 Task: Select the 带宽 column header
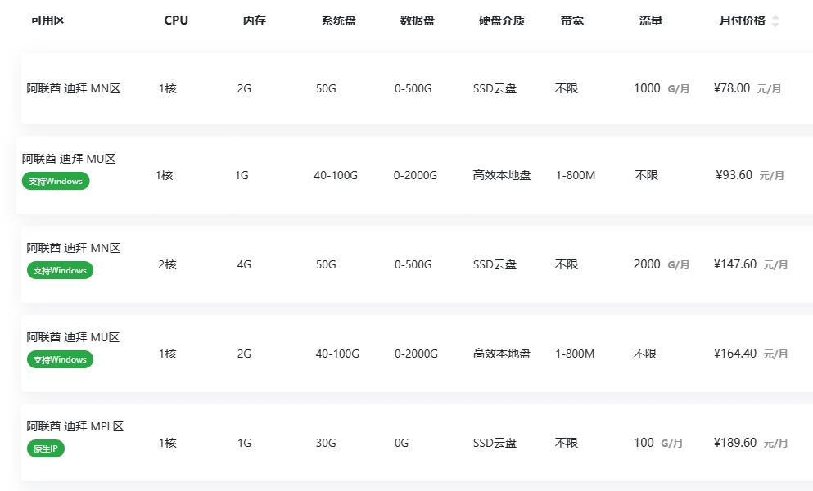coord(572,20)
